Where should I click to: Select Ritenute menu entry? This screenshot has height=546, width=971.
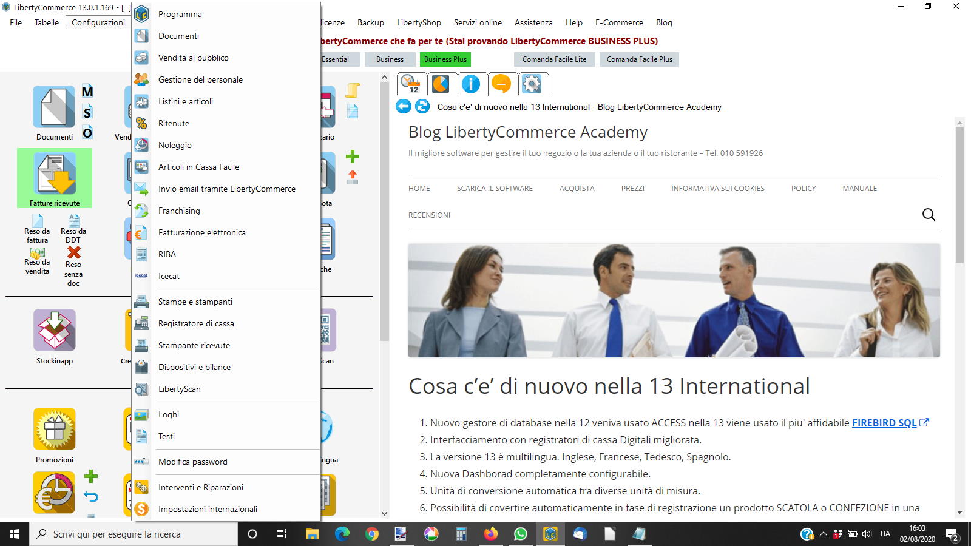tap(226, 123)
